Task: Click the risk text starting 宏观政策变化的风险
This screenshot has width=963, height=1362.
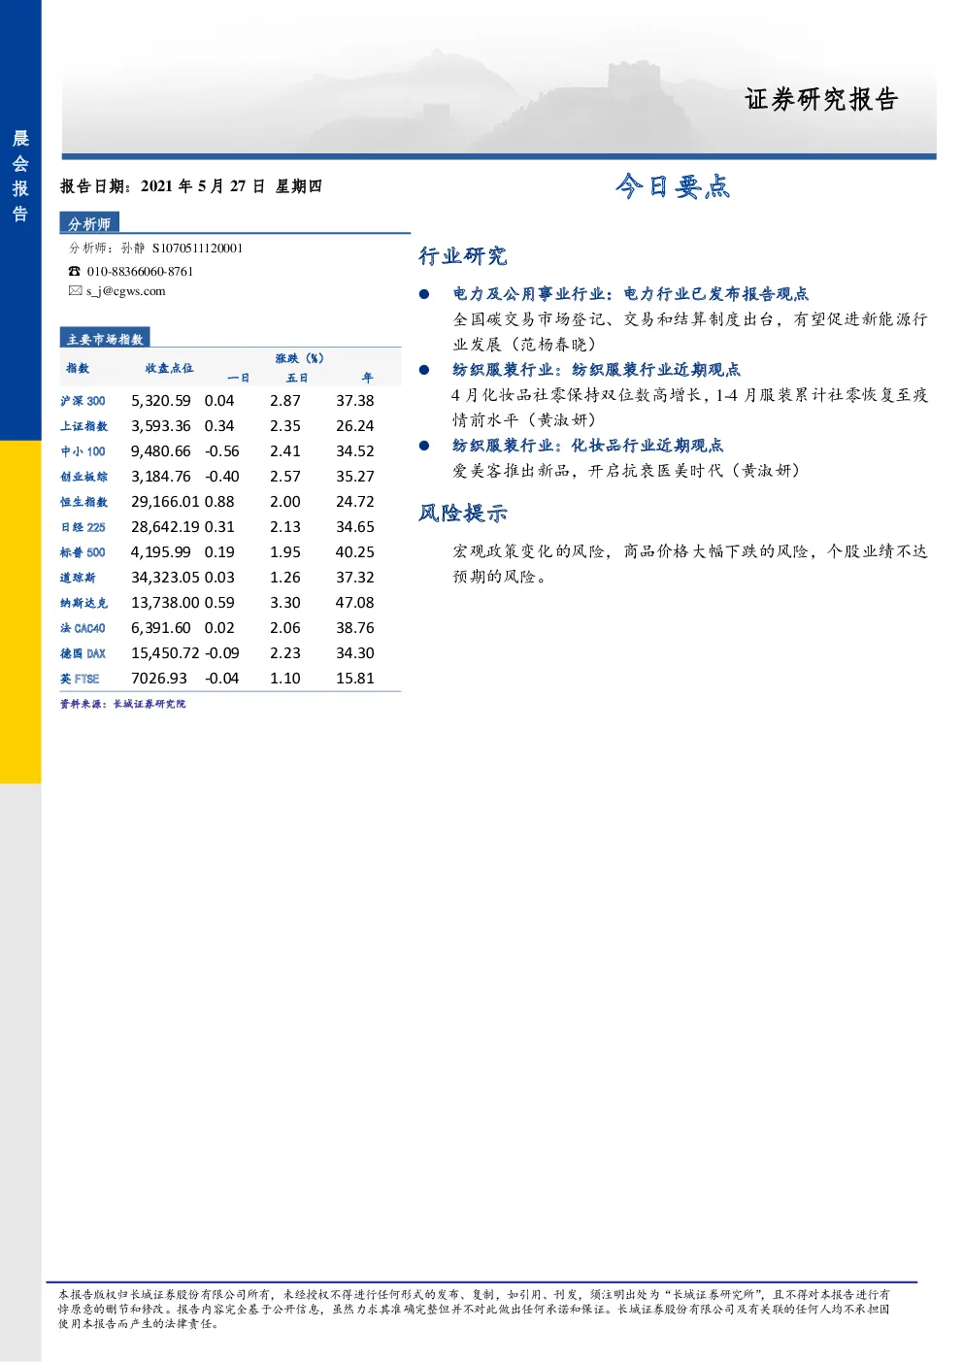Action: click(x=690, y=564)
